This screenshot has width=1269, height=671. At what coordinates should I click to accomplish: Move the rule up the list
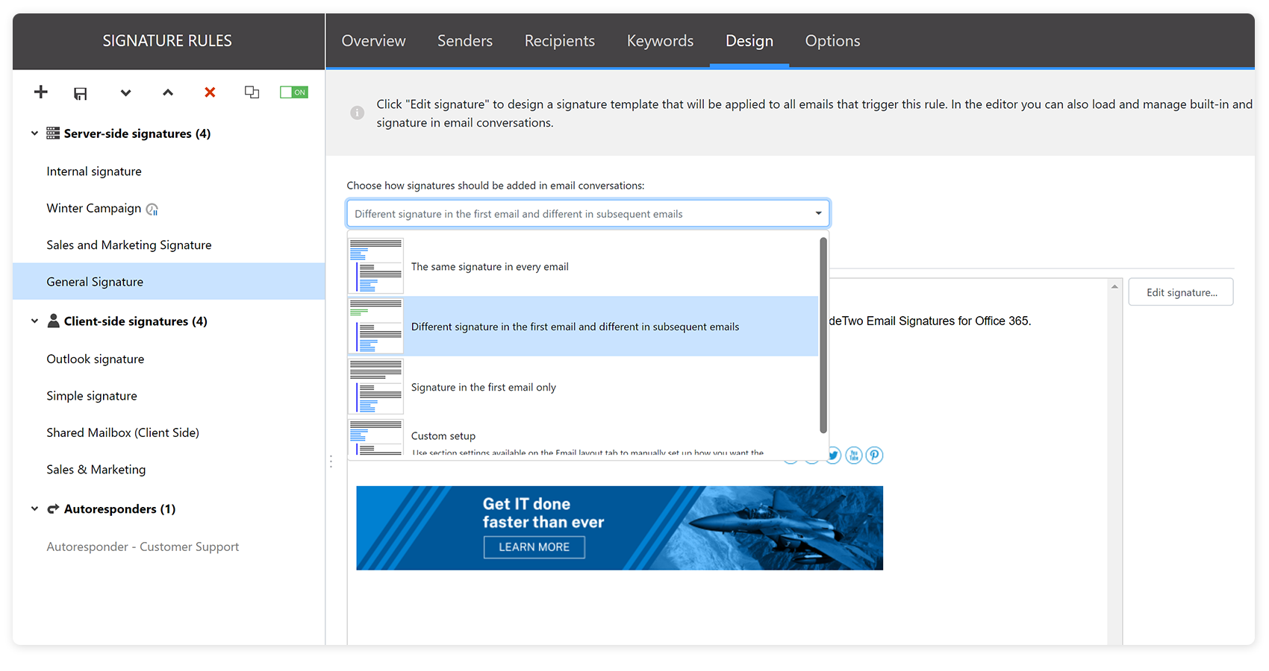tap(167, 92)
